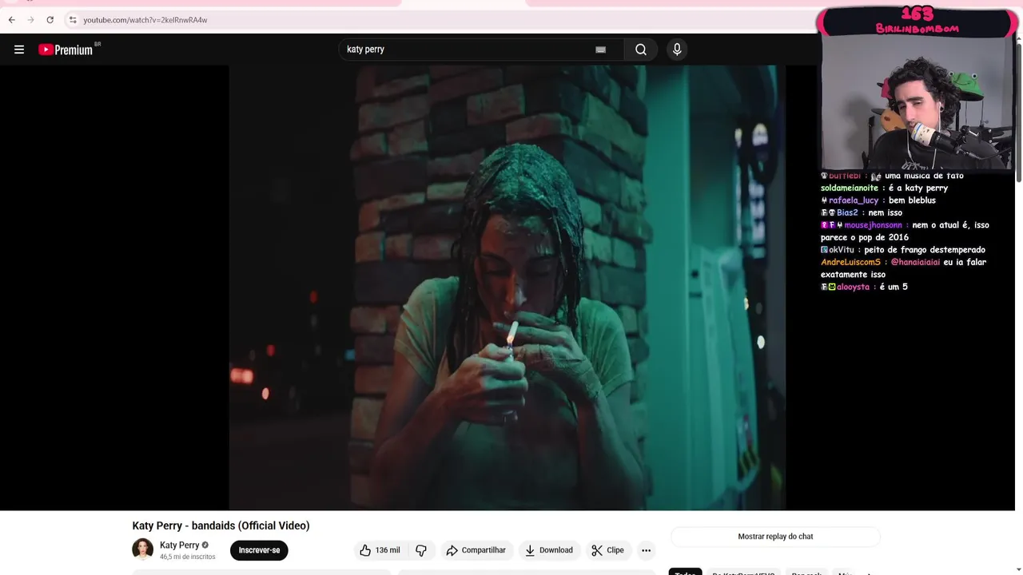
Task: Click the 46,5 mi de inscritos text
Action: pos(187,557)
